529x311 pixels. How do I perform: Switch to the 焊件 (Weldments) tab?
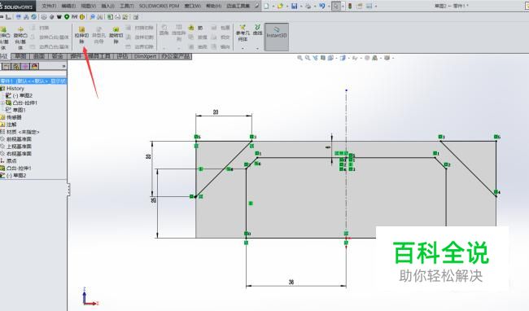point(77,56)
